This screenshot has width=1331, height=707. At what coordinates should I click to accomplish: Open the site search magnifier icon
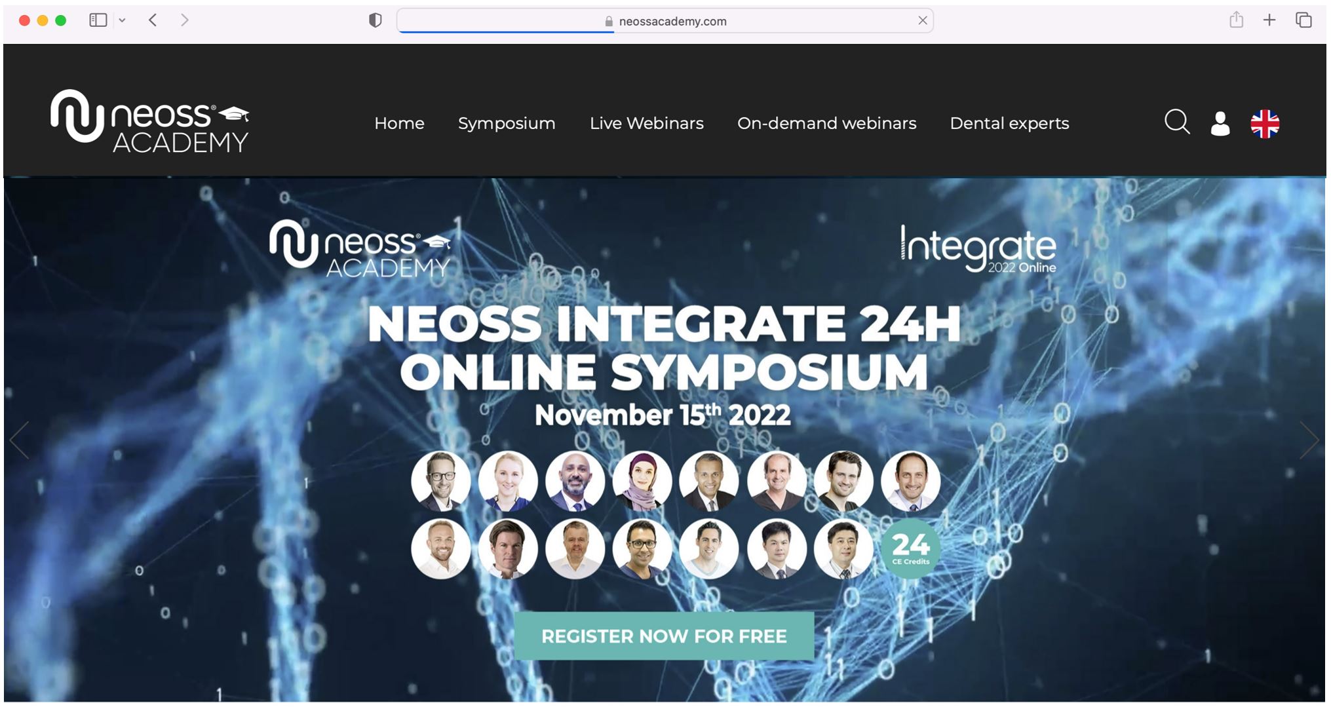click(x=1177, y=123)
